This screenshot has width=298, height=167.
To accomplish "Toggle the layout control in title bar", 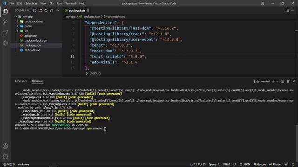I will click(x=262, y=3).
